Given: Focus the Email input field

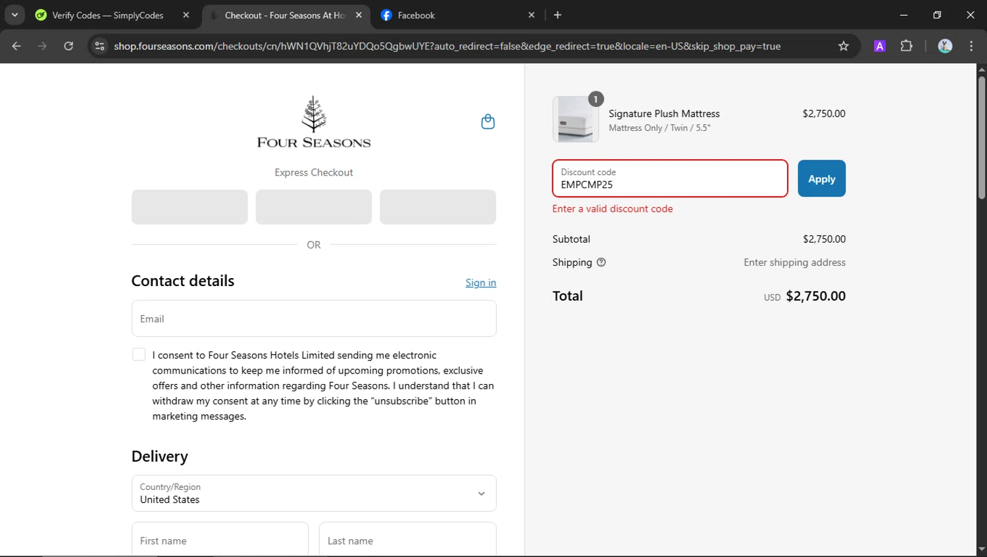Looking at the screenshot, I should [x=314, y=319].
